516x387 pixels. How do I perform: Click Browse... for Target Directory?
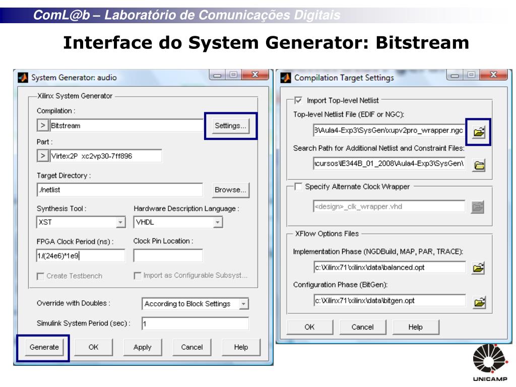pyautogui.click(x=230, y=190)
